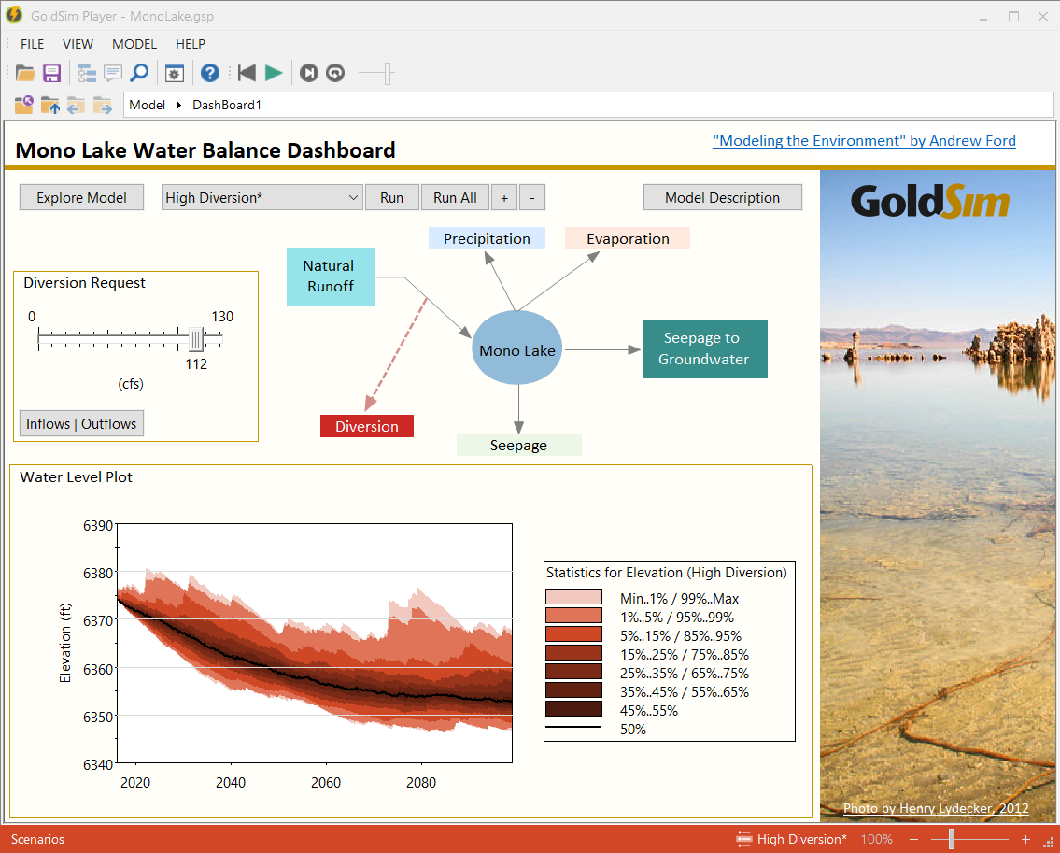Click the purple Save icon
This screenshot has width=1060, height=853.
pyautogui.click(x=52, y=73)
